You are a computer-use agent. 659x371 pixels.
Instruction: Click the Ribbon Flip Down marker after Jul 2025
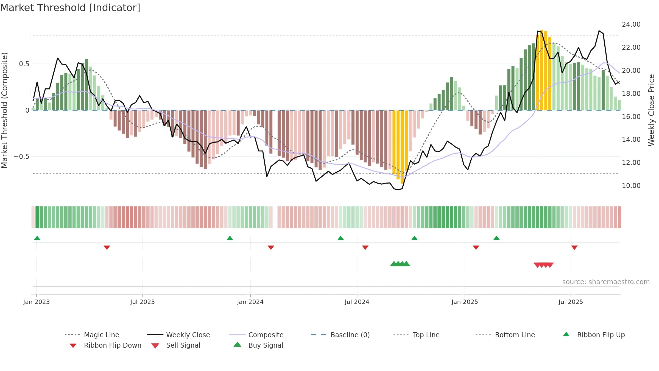[x=574, y=248]
